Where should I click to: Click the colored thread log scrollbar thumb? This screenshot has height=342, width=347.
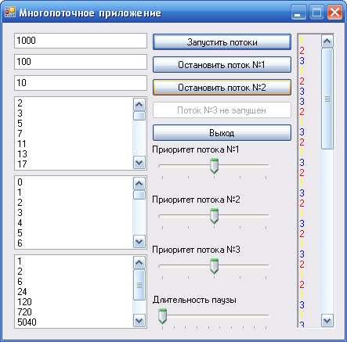(x=327, y=99)
